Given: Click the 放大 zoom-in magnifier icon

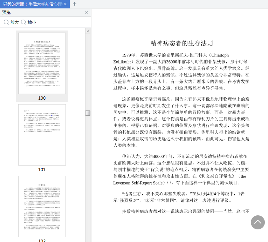Looking at the screenshot, I should (6, 22).
